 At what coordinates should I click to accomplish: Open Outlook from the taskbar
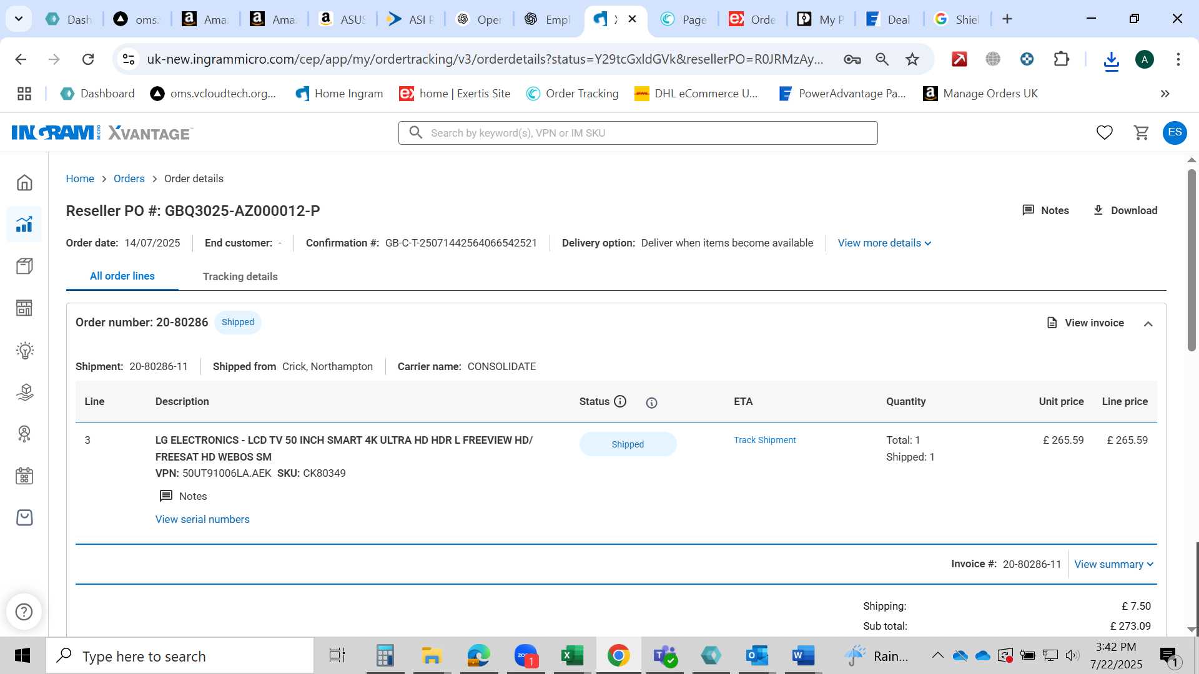[757, 656]
